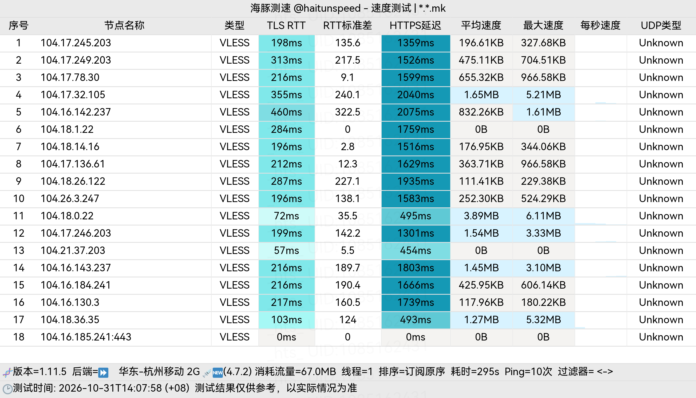Select node 104.16.185.241:443
The height and width of the screenshot is (398, 696).
(x=86, y=337)
